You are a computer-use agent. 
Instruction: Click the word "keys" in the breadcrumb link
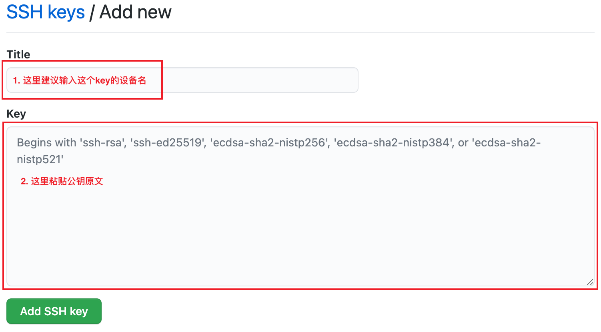coord(66,13)
